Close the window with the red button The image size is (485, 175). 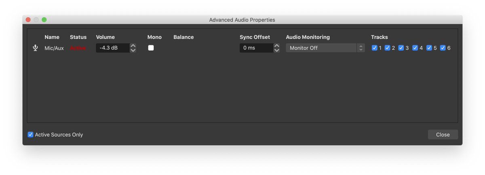click(28, 19)
